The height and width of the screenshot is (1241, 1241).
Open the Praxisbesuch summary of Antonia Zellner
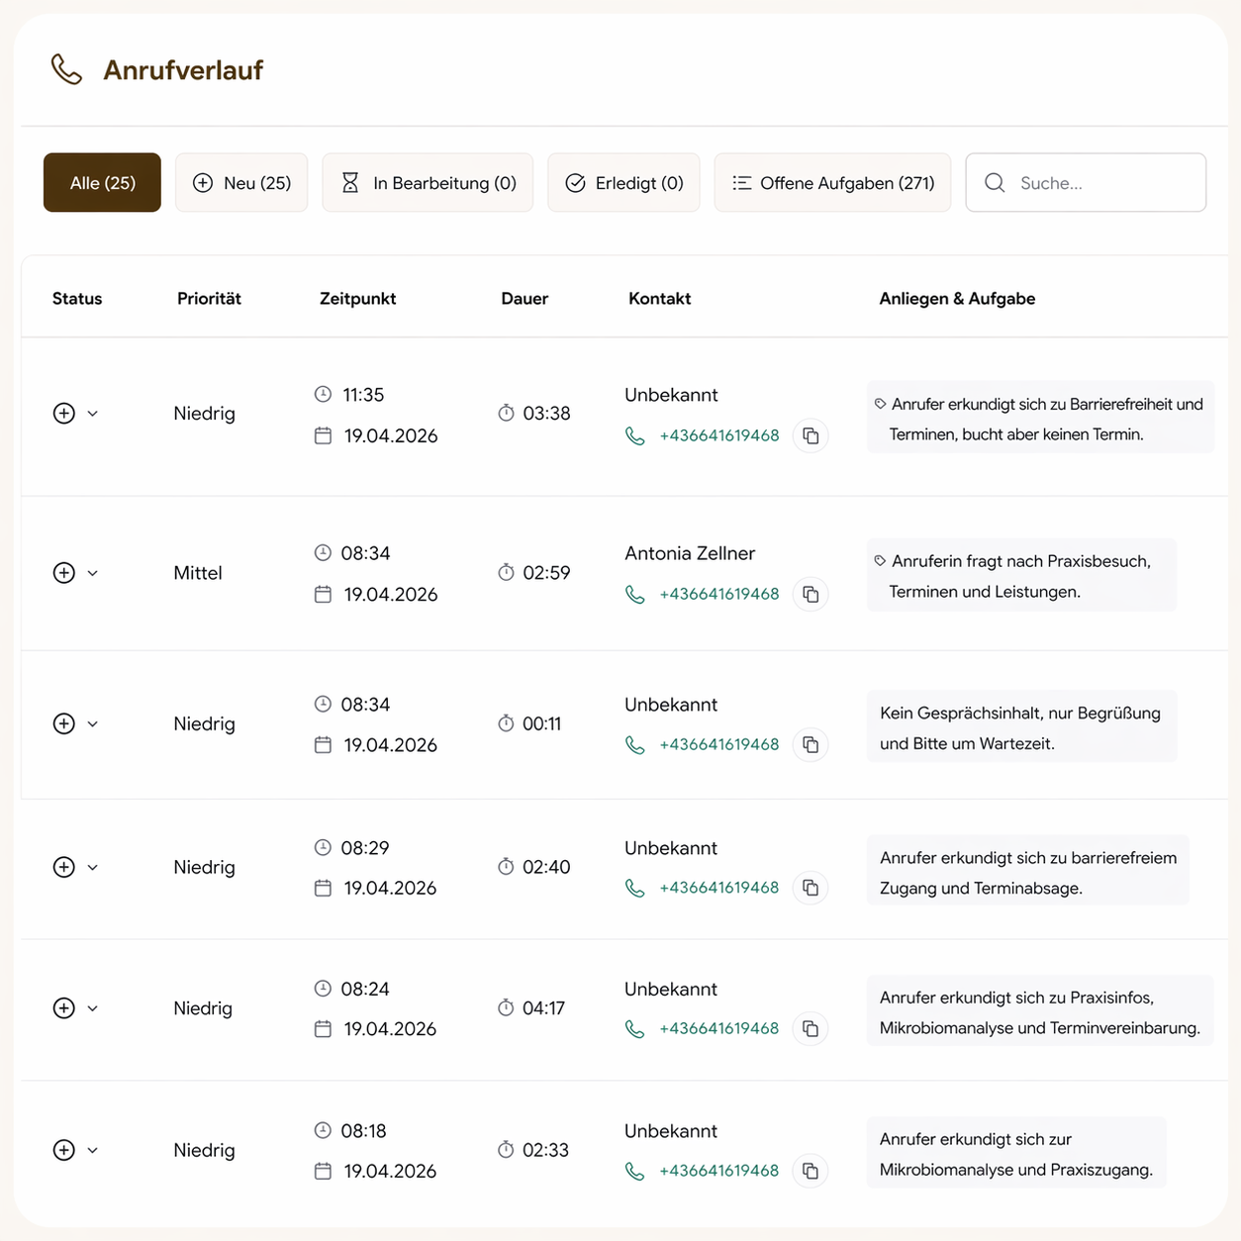pyautogui.click(x=1021, y=575)
